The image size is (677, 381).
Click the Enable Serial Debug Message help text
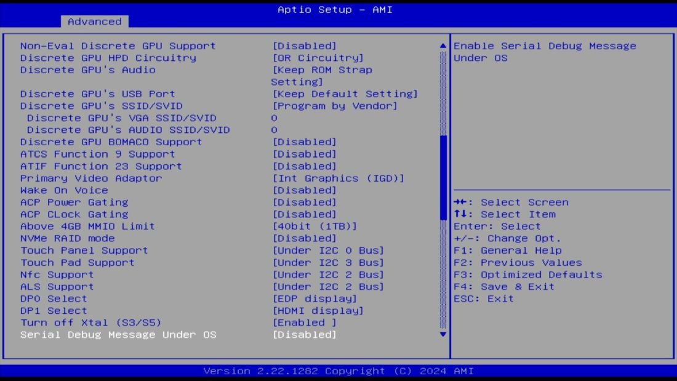545,52
